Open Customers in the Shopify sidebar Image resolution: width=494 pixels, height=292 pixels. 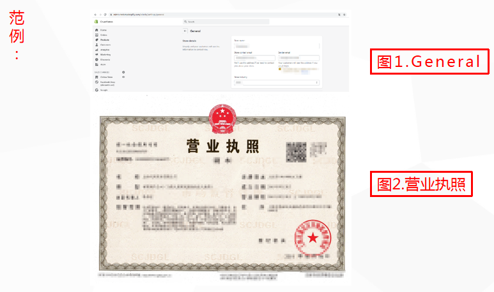tap(103, 45)
